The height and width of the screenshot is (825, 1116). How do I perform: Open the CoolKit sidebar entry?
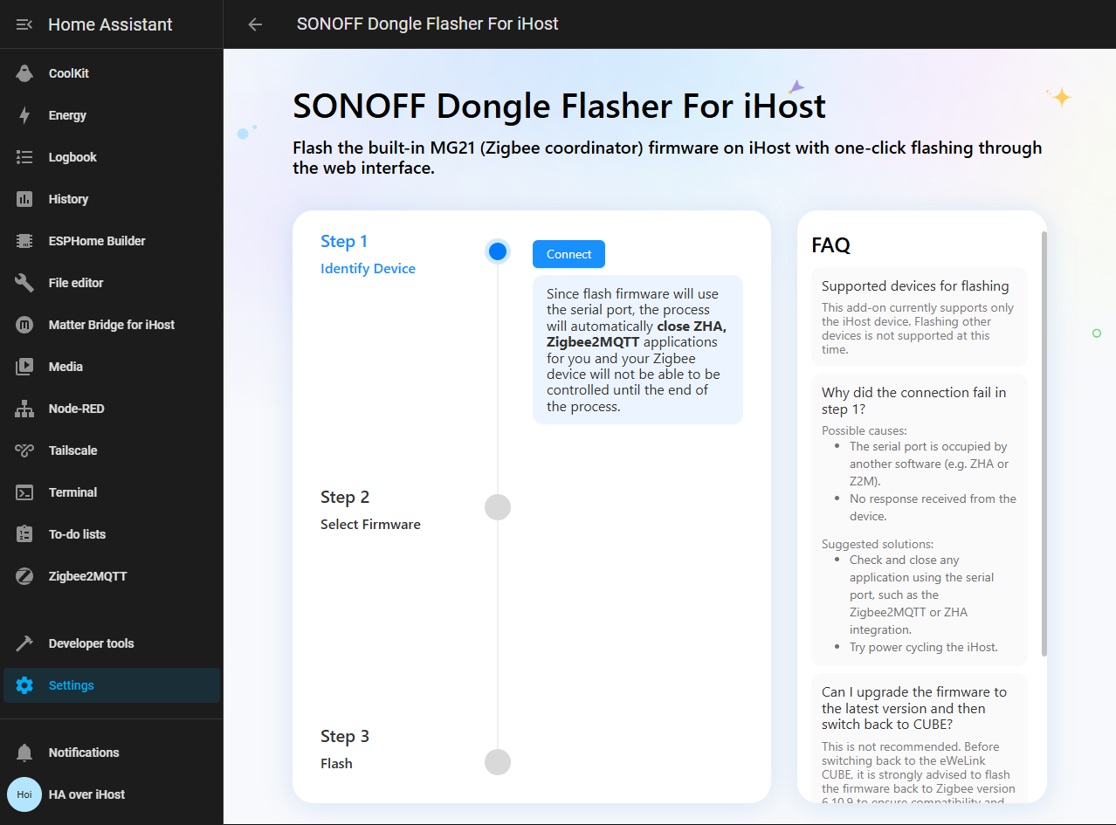[x=112, y=73]
